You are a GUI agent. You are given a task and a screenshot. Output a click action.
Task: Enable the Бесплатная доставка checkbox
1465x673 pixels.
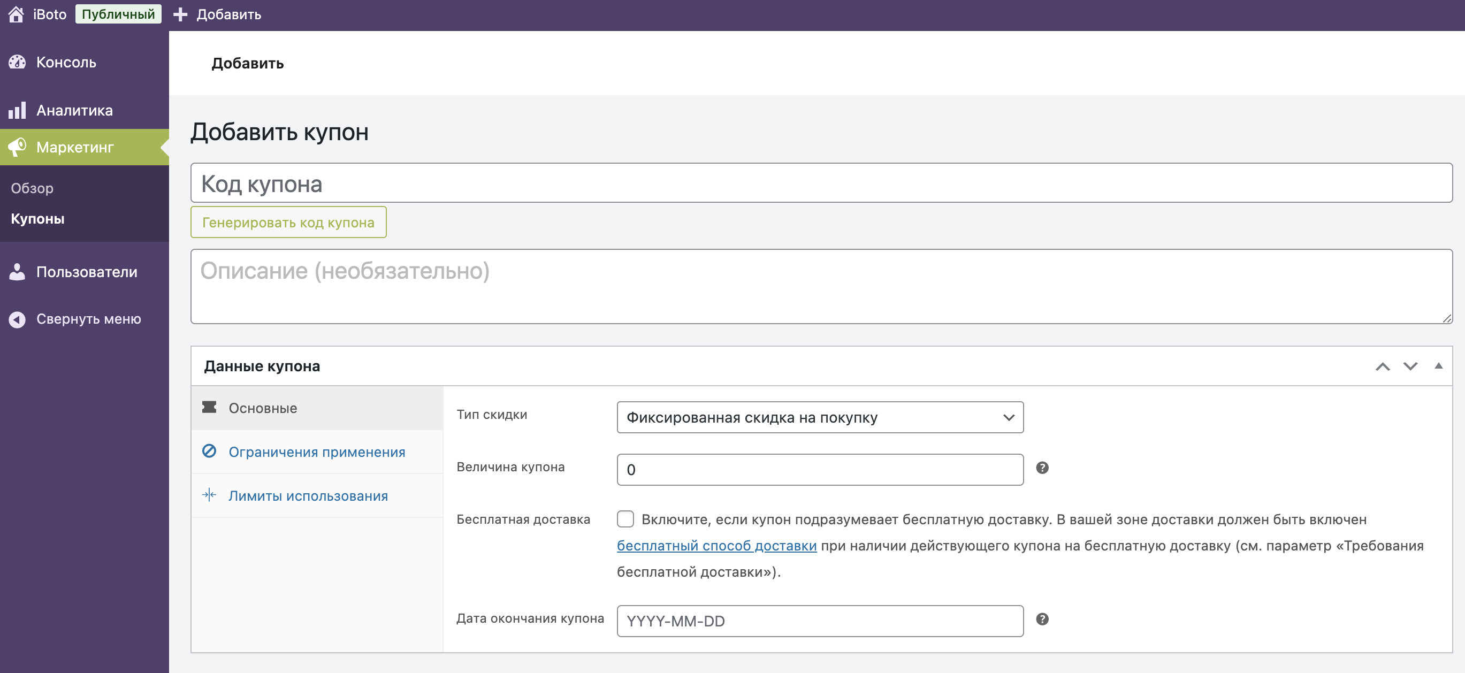[625, 519]
